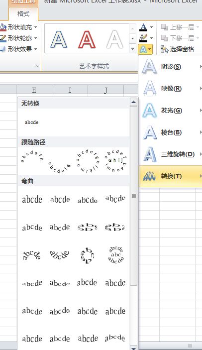Select the blue outlined WordArt style

click(59, 39)
